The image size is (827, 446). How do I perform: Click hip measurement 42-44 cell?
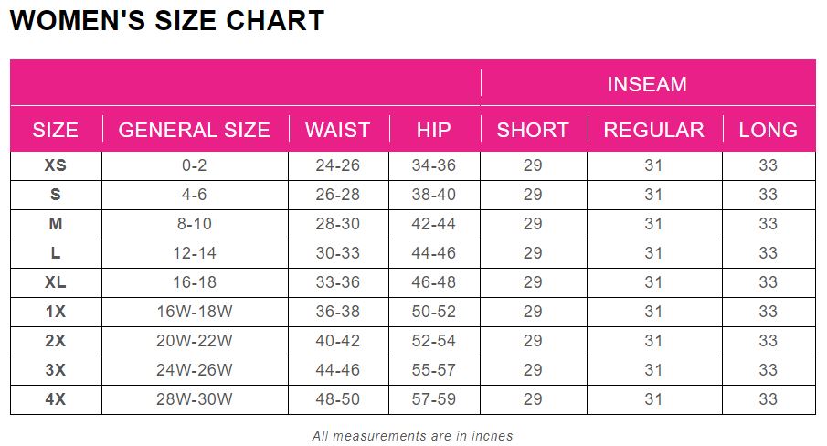(x=434, y=224)
